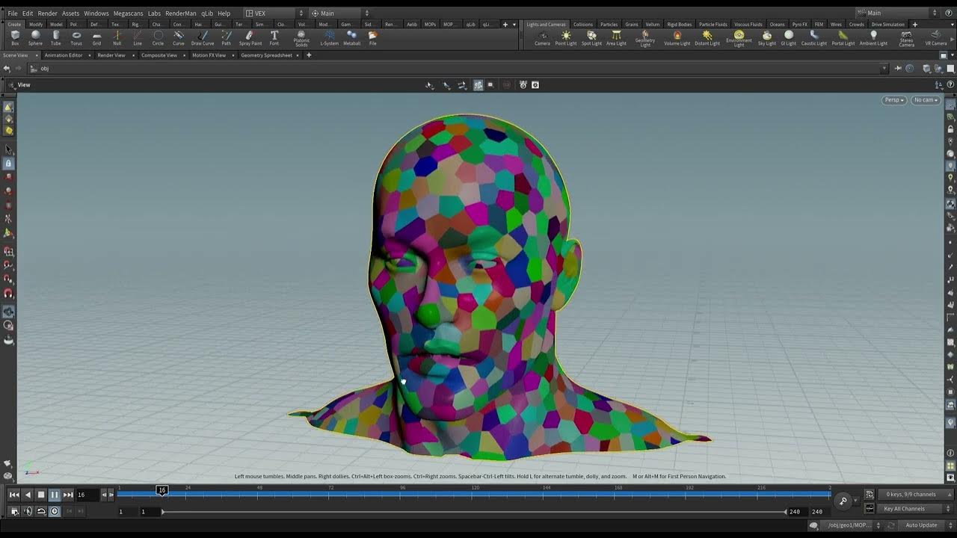Viewport: 957px width, 538px height.
Task: Open the File menu
Action: tap(13, 13)
